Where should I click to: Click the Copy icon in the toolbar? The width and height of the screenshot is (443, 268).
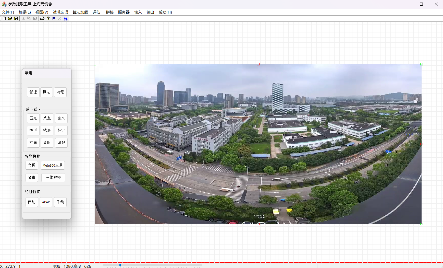pos(29,18)
